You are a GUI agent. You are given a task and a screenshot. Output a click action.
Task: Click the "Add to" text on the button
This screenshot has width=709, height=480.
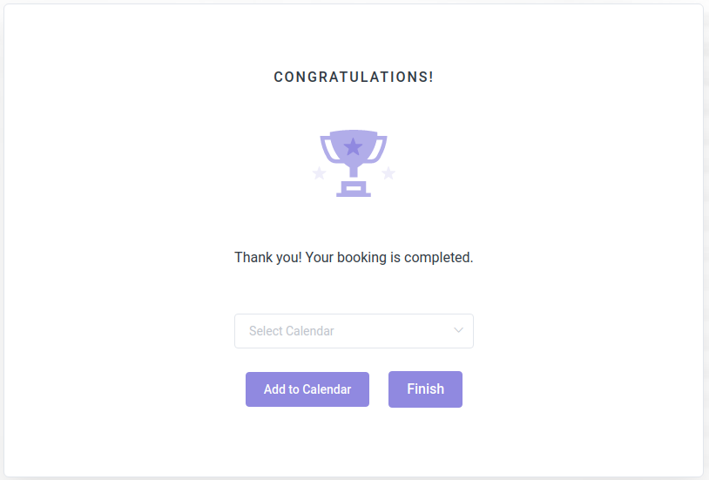coord(280,389)
